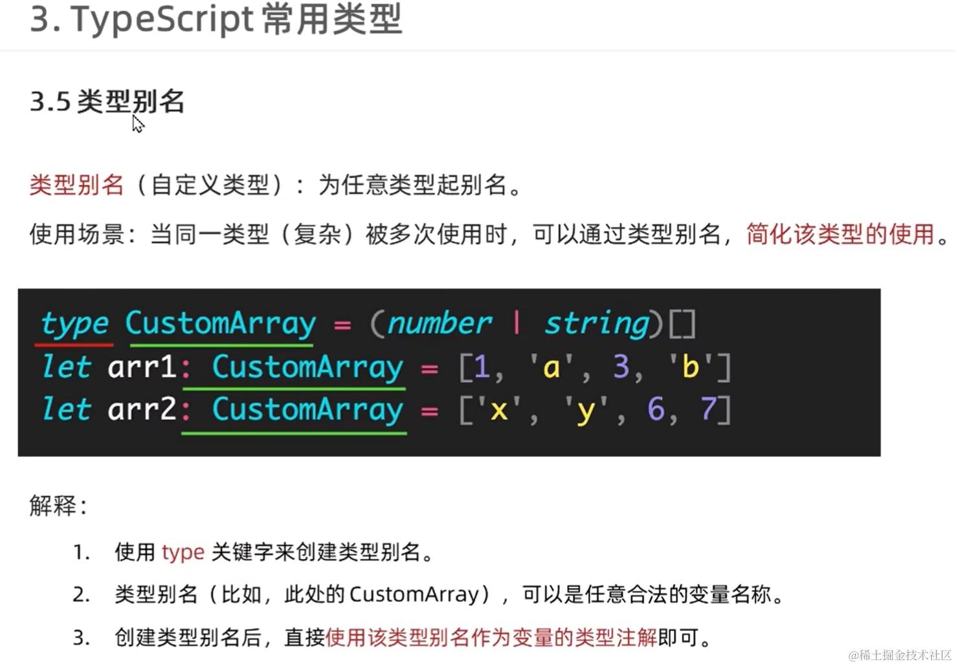The height and width of the screenshot is (666, 956).
Task: Click the red phrase "简化该类型的使用"
Action: point(840,234)
